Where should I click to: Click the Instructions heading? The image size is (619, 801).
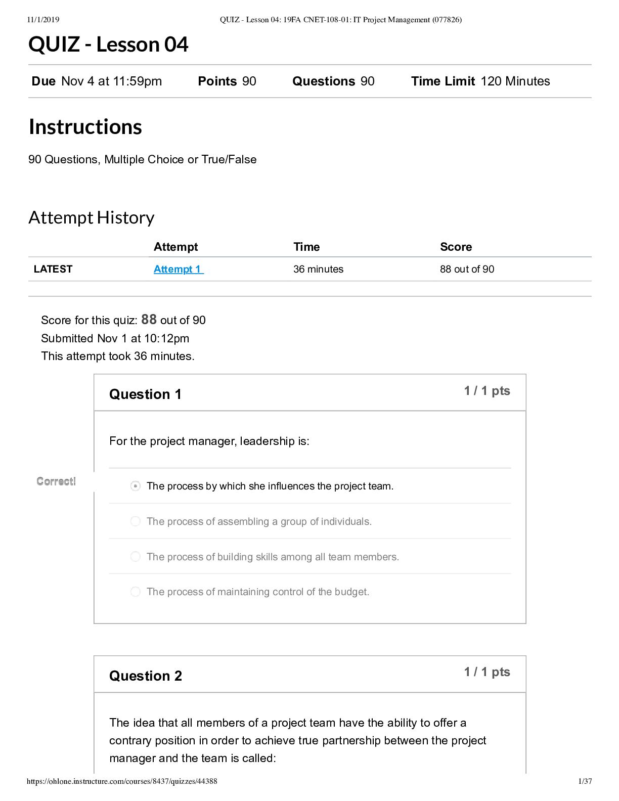[85, 127]
